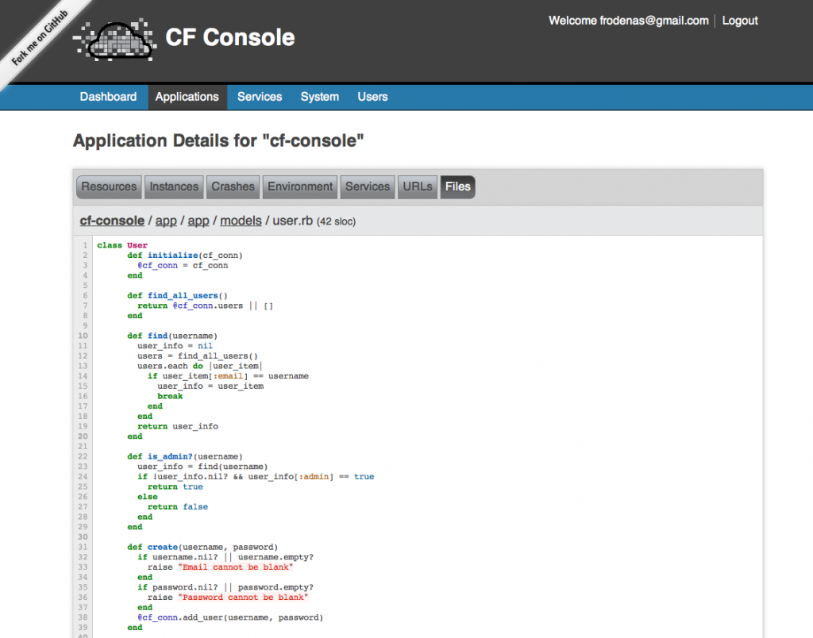The width and height of the screenshot is (813, 638).
Task: Click the 'def create(username, password)' line
Action: point(202,548)
